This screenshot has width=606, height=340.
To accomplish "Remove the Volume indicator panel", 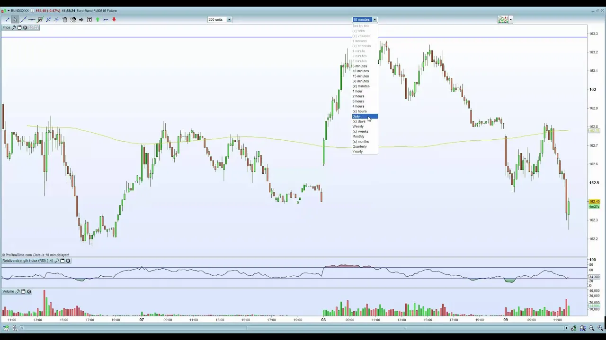I will 29,291.
